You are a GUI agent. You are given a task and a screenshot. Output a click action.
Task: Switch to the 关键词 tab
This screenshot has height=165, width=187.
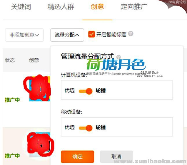pos(21,7)
